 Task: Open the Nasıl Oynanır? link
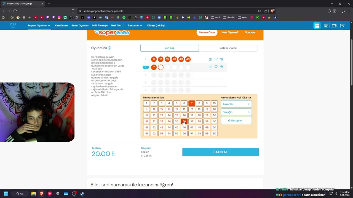tap(230, 32)
